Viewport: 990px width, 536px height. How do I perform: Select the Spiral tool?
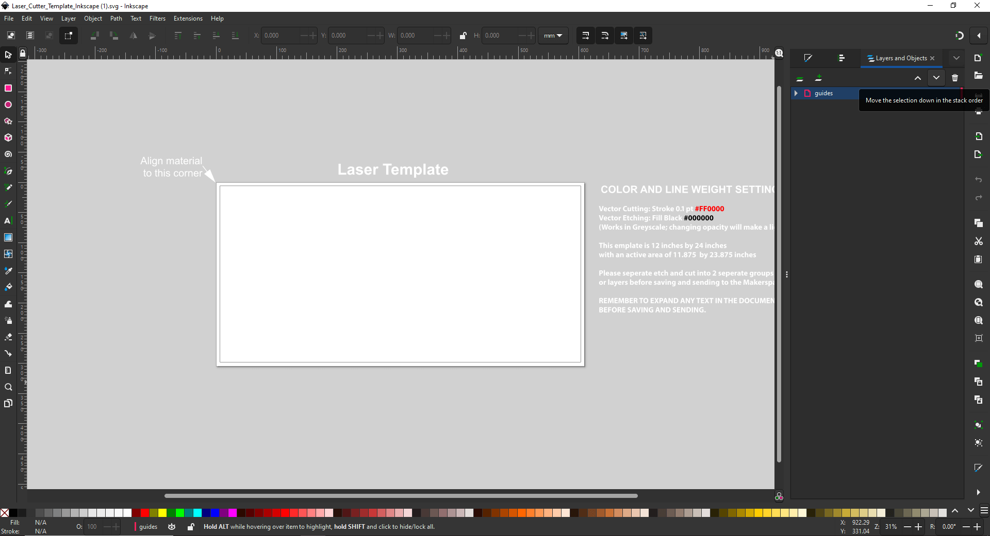pyautogui.click(x=8, y=154)
